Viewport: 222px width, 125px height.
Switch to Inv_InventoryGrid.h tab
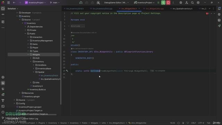click(74, 9)
